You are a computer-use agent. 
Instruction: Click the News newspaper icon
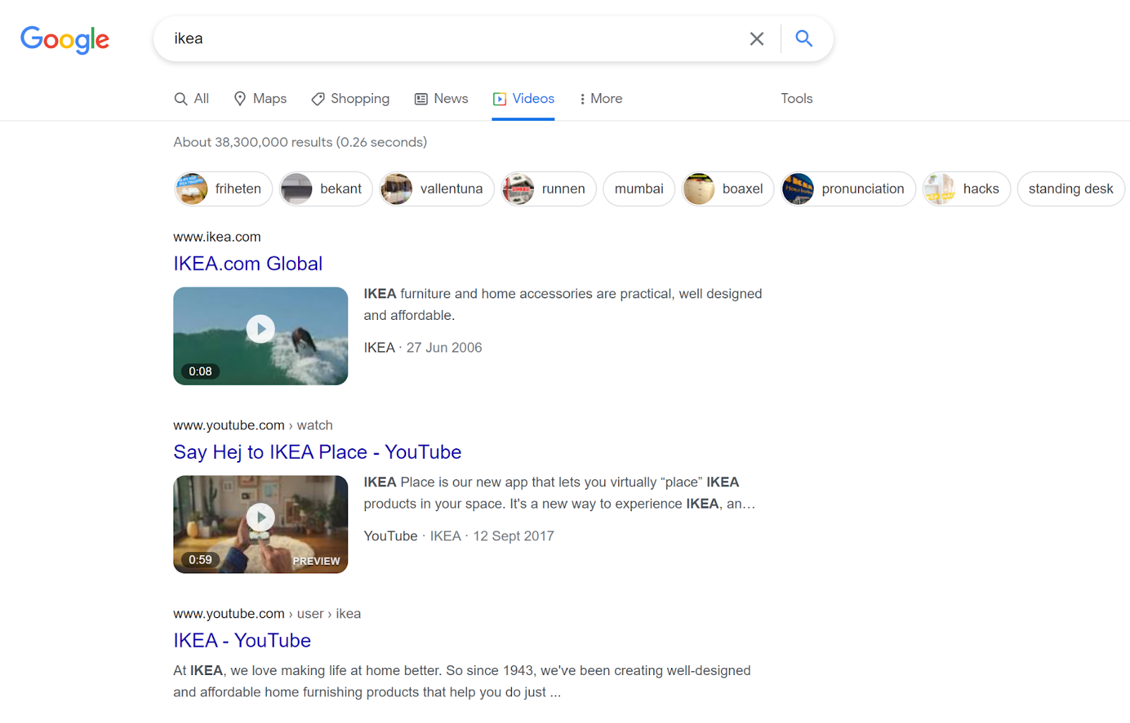(x=421, y=99)
